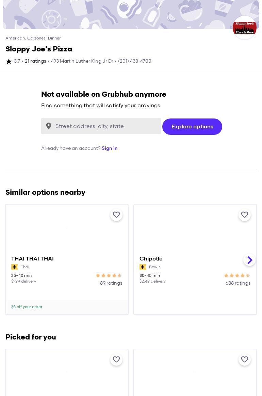Click Grubhub+ badge on Chipotle card
Viewport: 262px width, 396px height.
pos(143,267)
